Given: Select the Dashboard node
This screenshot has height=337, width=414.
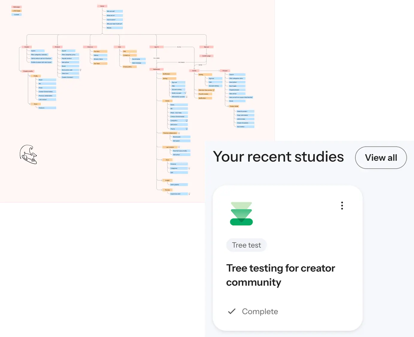Looking at the screenshot, I should coord(156,69).
